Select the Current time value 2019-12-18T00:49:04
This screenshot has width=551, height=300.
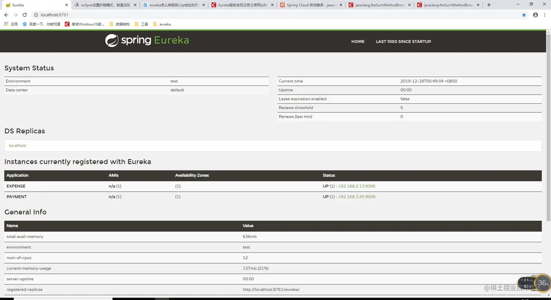(429, 81)
